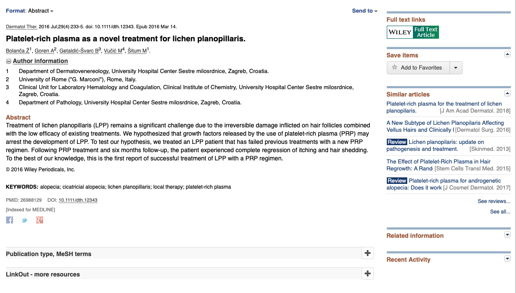Screen dimensions: 516x293
Task: Open the Send to dropdown menu
Action: click(365, 11)
